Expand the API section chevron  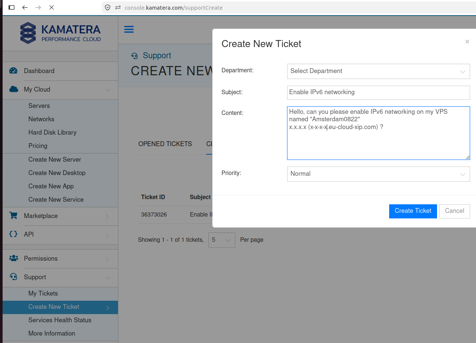coord(107,235)
